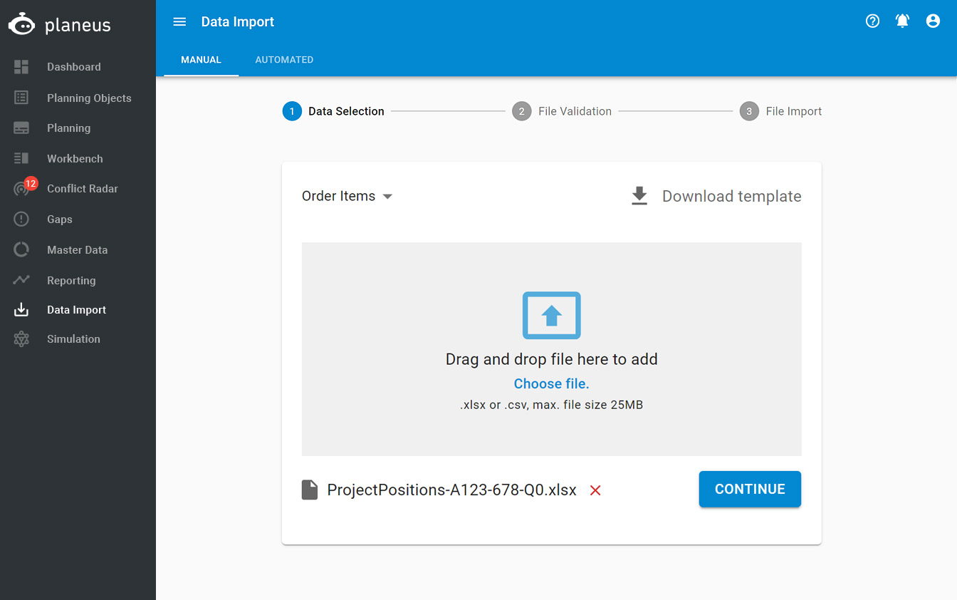Click the Data Import download tray icon
This screenshot has height=600, width=957.
21,310
